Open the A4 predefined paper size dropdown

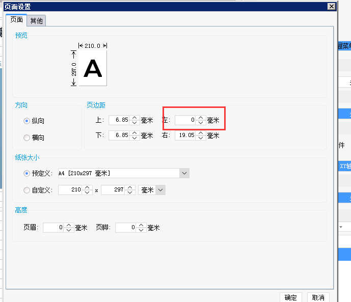[x=184, y=173]
